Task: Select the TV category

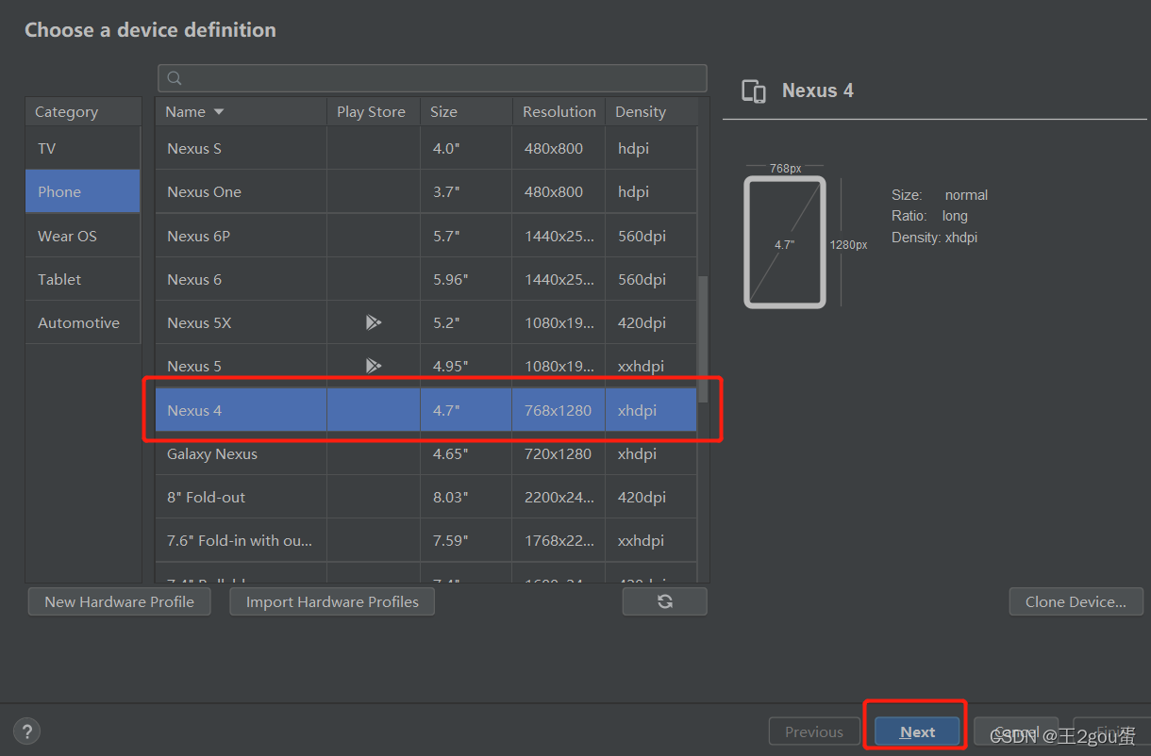Action: click(83, 148)
